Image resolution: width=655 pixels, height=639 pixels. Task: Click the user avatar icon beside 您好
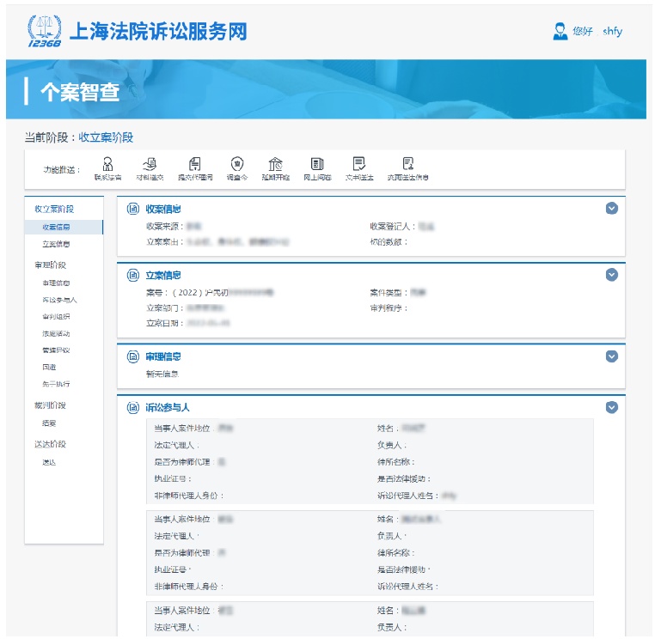[560, 31]
